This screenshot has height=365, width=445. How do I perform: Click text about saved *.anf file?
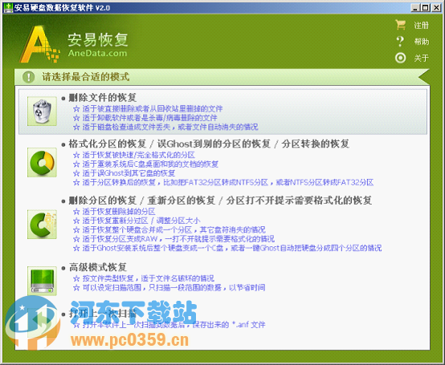pyautogui.click(x=174, y=325)
